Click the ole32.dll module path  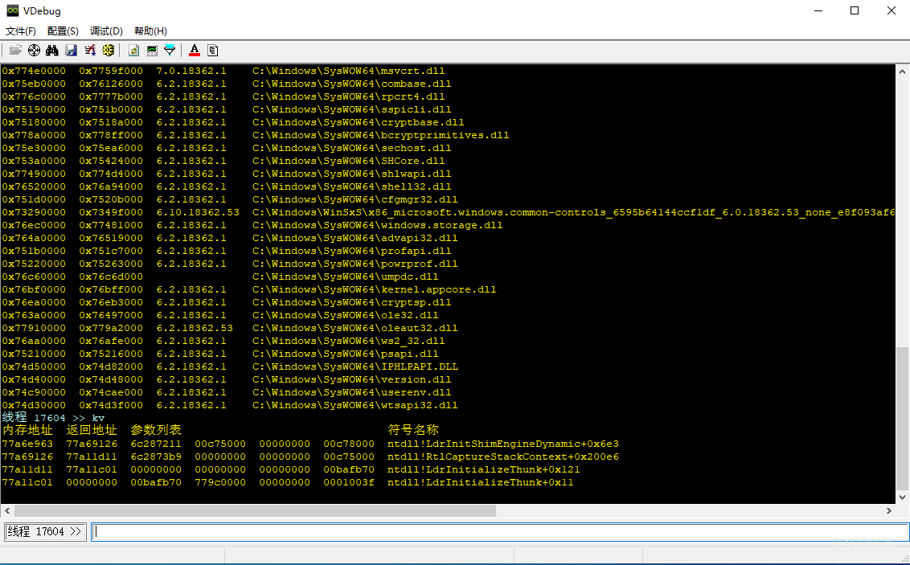(346, 315)
